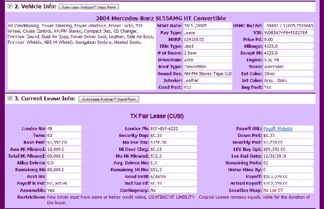Click the Restrictions text about new driver credit rating

pyautogui.click(x=178, y=200)
